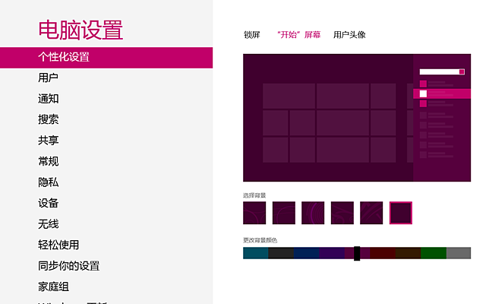
Task: Pick the purple background color
Action: tap(332, 253)
